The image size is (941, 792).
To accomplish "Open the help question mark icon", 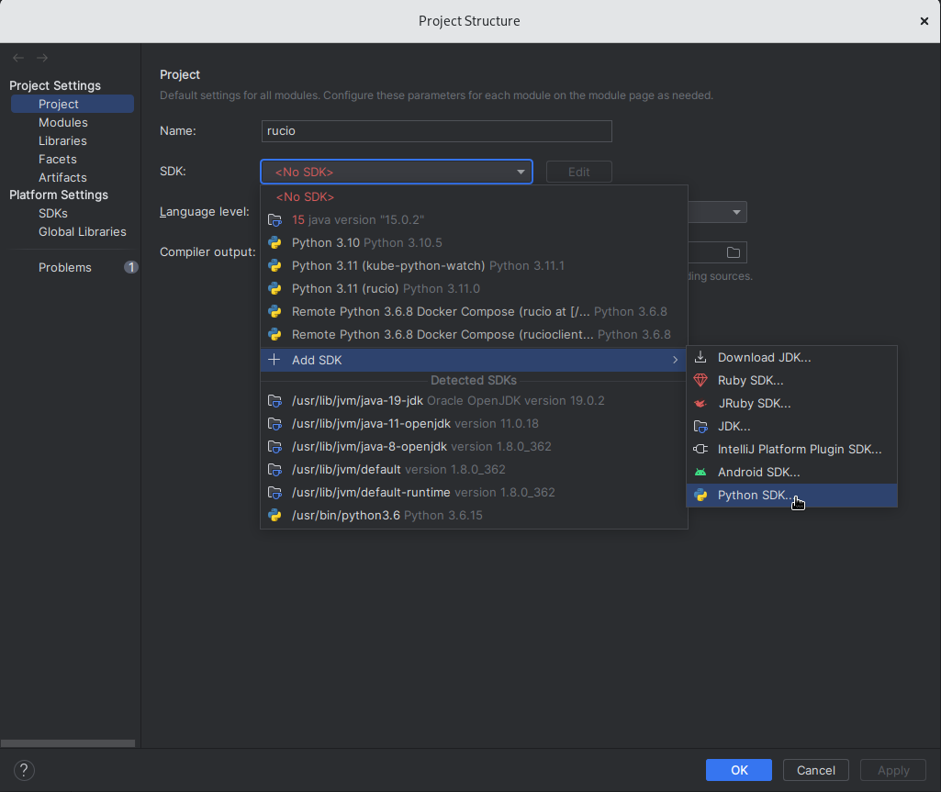I will tap(23, 770).
